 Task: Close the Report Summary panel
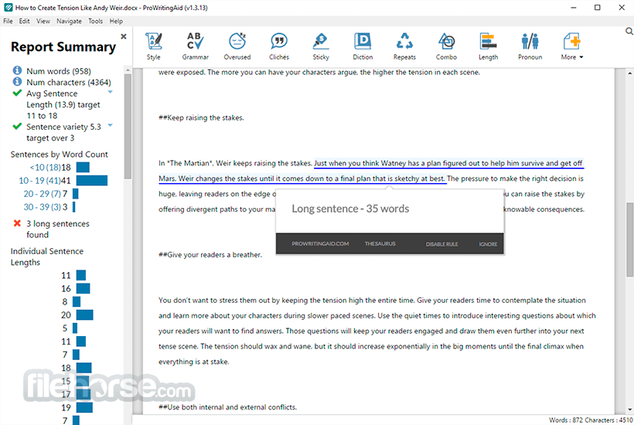(x=124, y=36)
